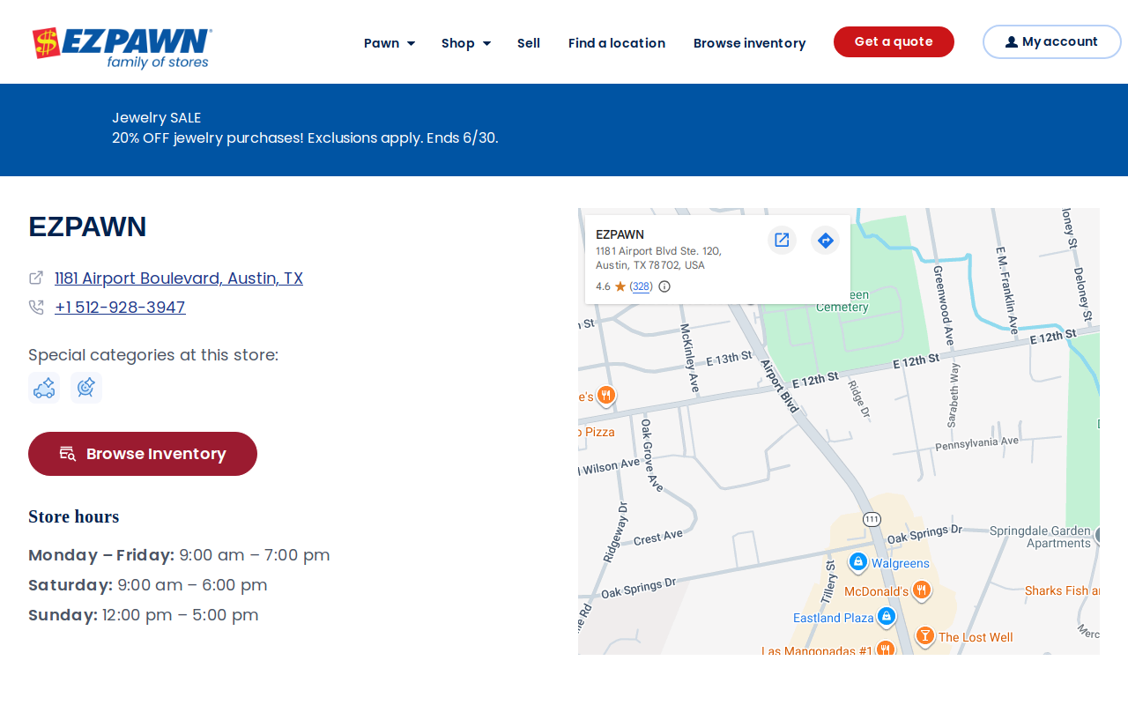
Task: Click the McDonald's restaurant pin on map
Action: point(922,590)
